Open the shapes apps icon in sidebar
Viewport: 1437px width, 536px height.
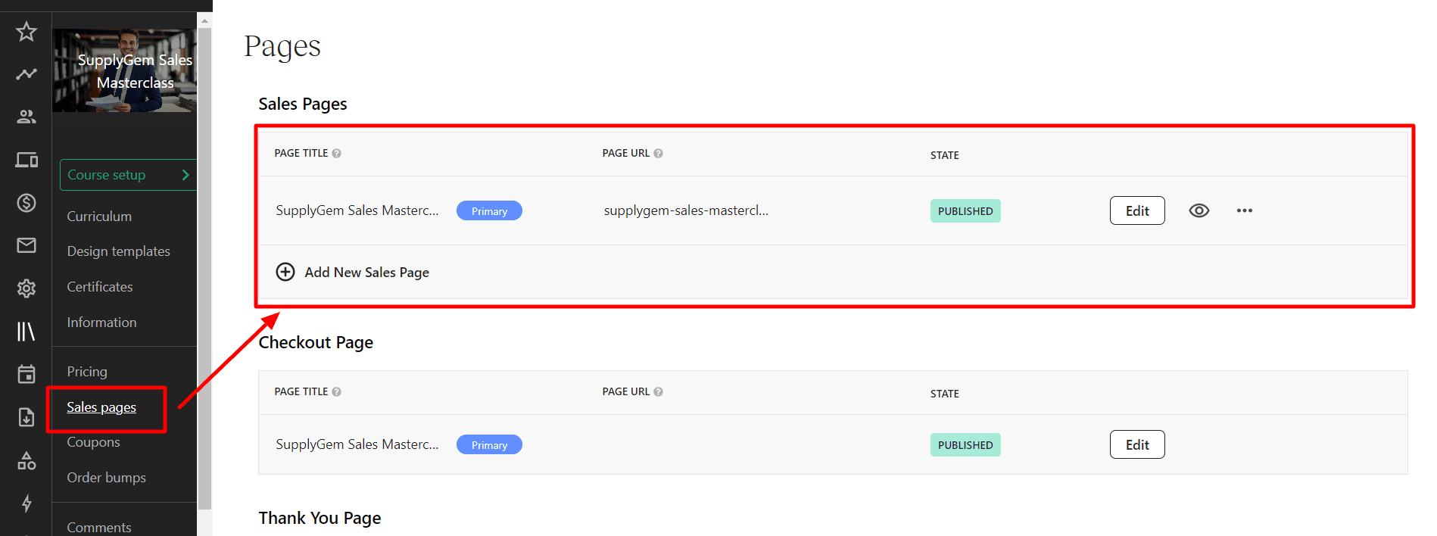click(x=26, y=460)
